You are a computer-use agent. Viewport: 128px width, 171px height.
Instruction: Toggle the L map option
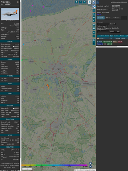94,14
